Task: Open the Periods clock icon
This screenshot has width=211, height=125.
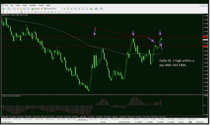Action: point(96,9)
